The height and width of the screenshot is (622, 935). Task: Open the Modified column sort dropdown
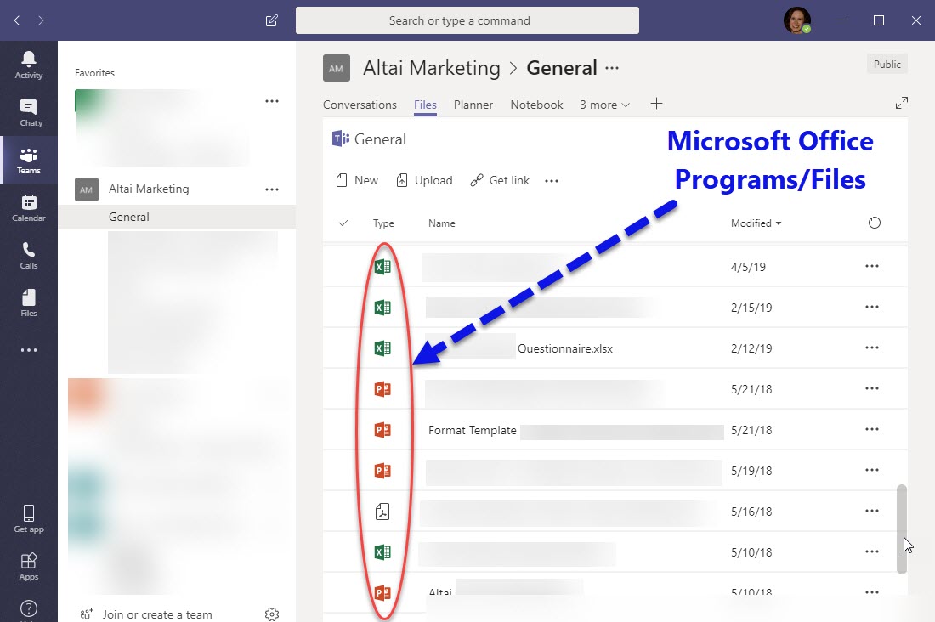coord(755,223)
